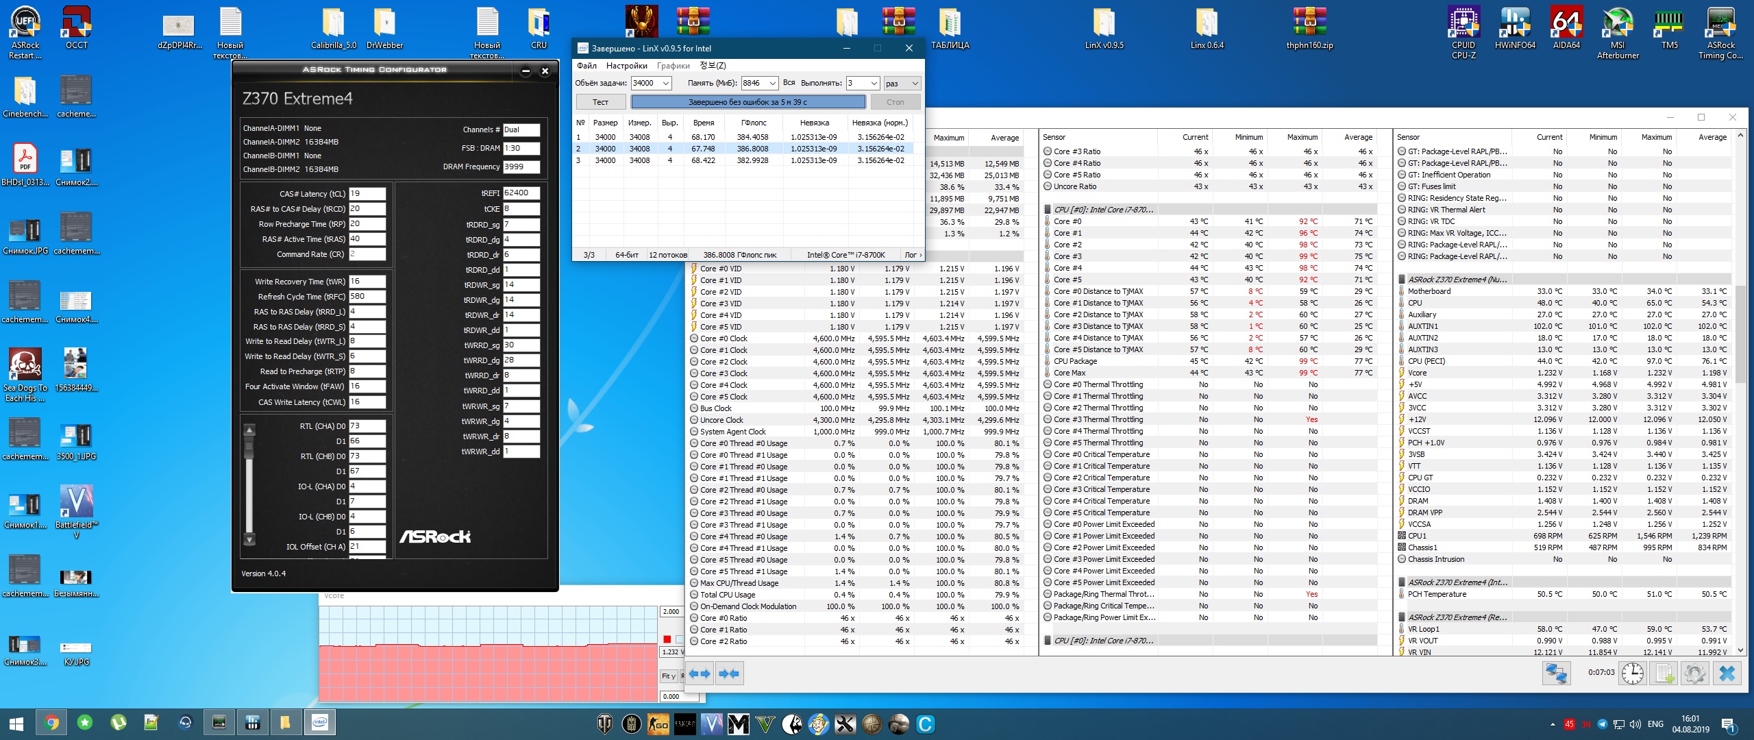
Task: Open HWiNFO remote network connection icon
Action: (1556, 673)
